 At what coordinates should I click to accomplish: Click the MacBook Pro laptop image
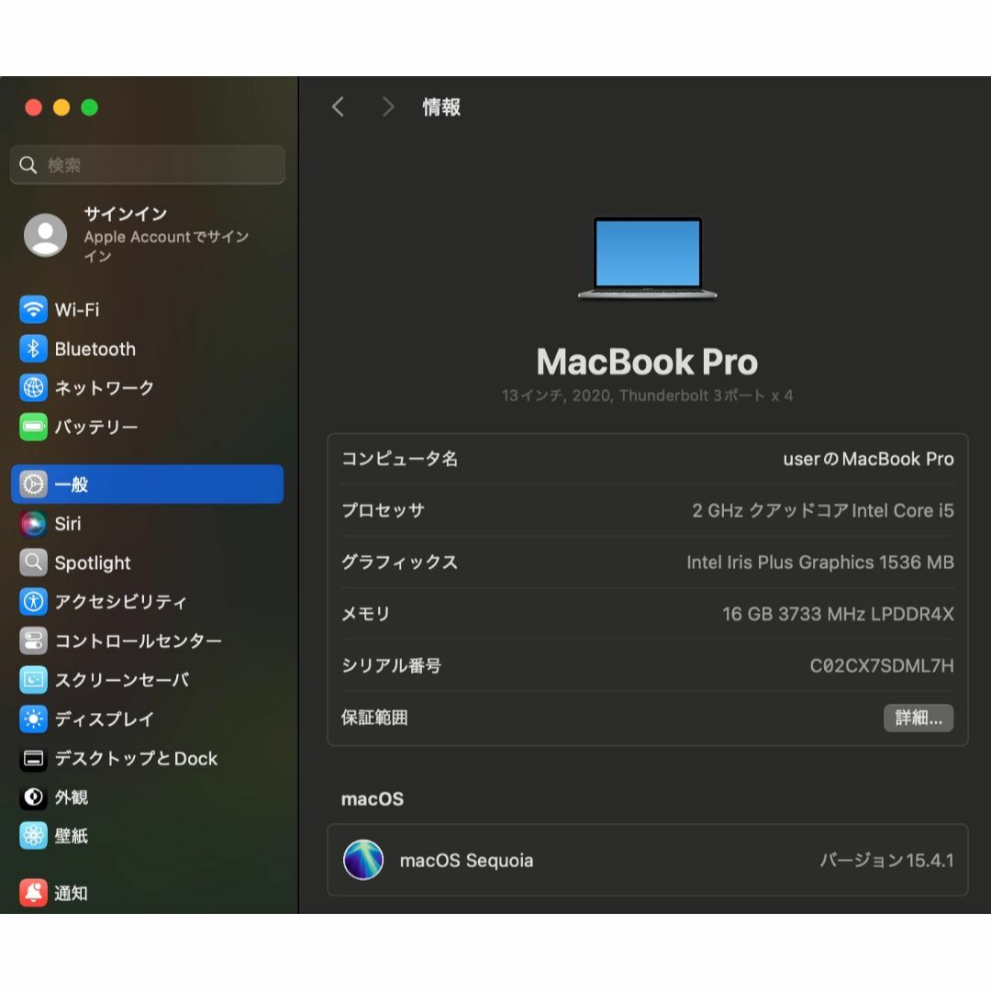point(647,257)
